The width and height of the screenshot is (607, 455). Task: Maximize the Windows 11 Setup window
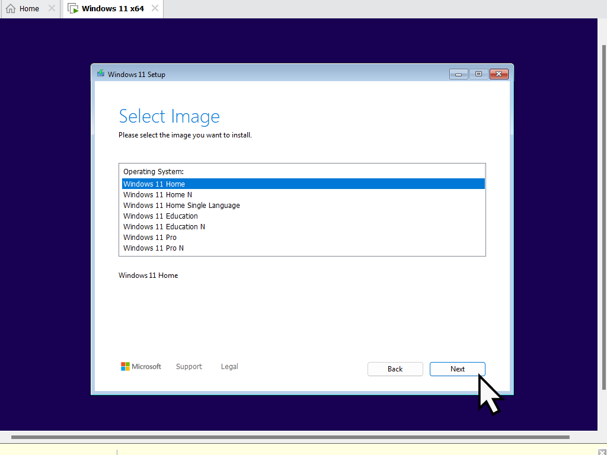478,74
